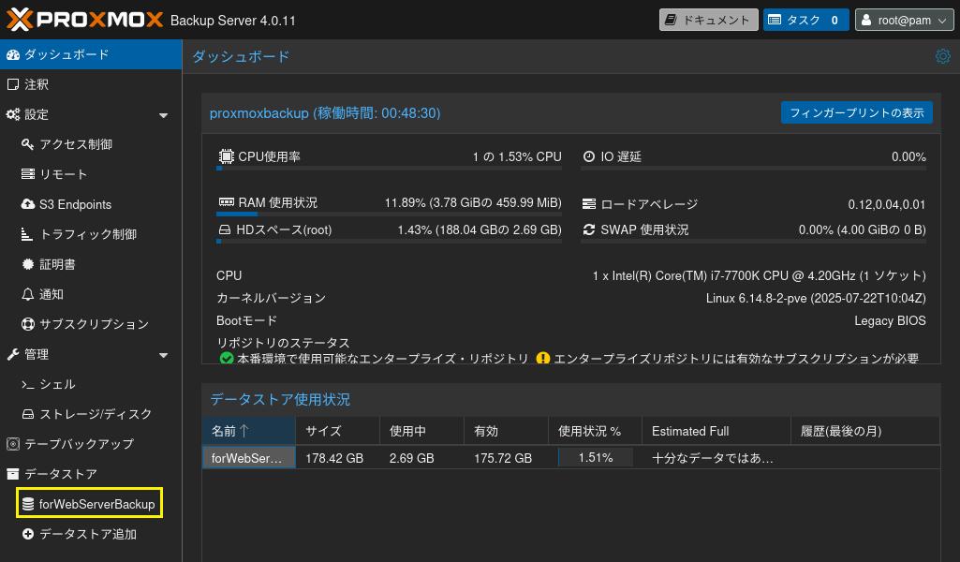Click the certificate icon beside 証明書
This screenshot has width=960, height=562.
[x=27, y=264]
